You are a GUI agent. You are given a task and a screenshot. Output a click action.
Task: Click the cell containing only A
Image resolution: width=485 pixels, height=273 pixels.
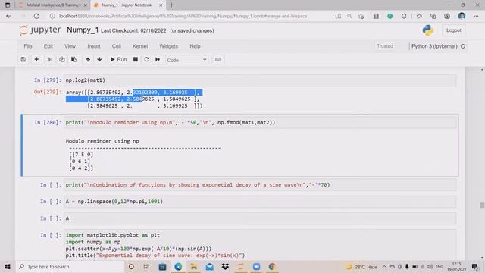pos(260,218)
